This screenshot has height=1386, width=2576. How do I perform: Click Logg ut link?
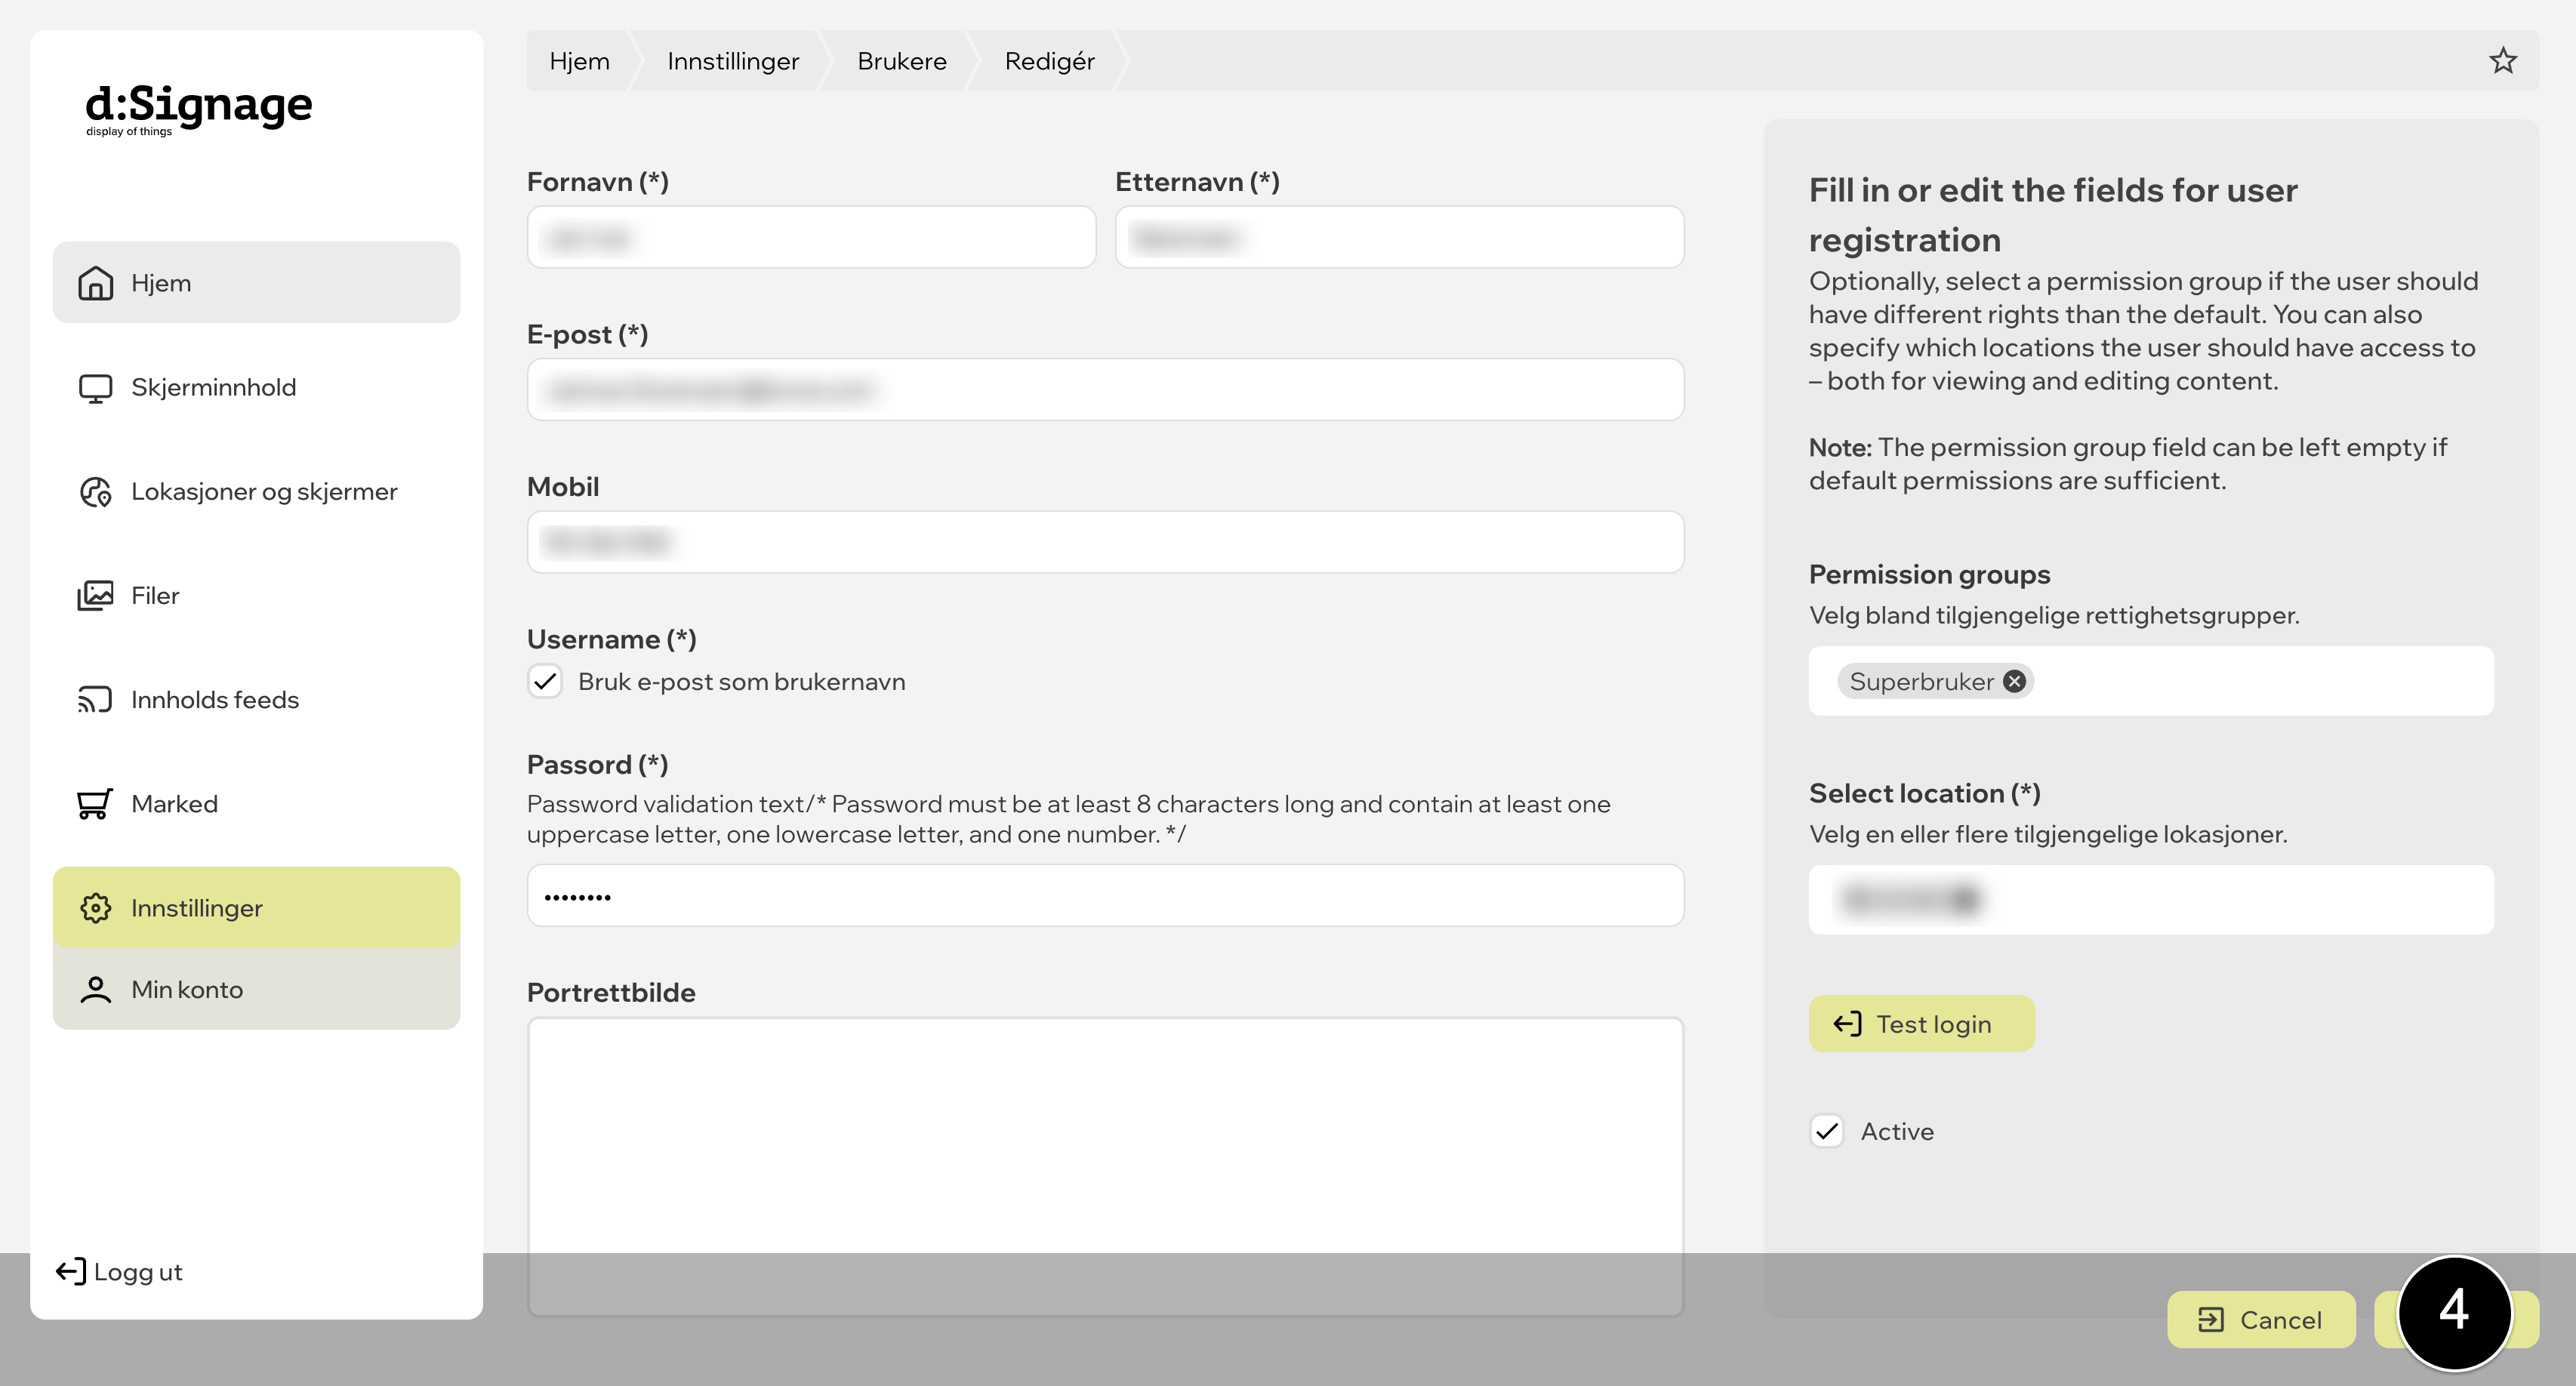pyautogui.click(x=119, y=1271)
